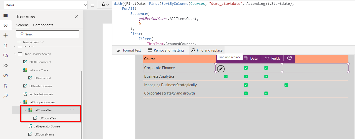This screenshot has height=139, width=355.
Task: Click the edit pencil icon on Corporate Finance row
Action: tap(221, 69)
